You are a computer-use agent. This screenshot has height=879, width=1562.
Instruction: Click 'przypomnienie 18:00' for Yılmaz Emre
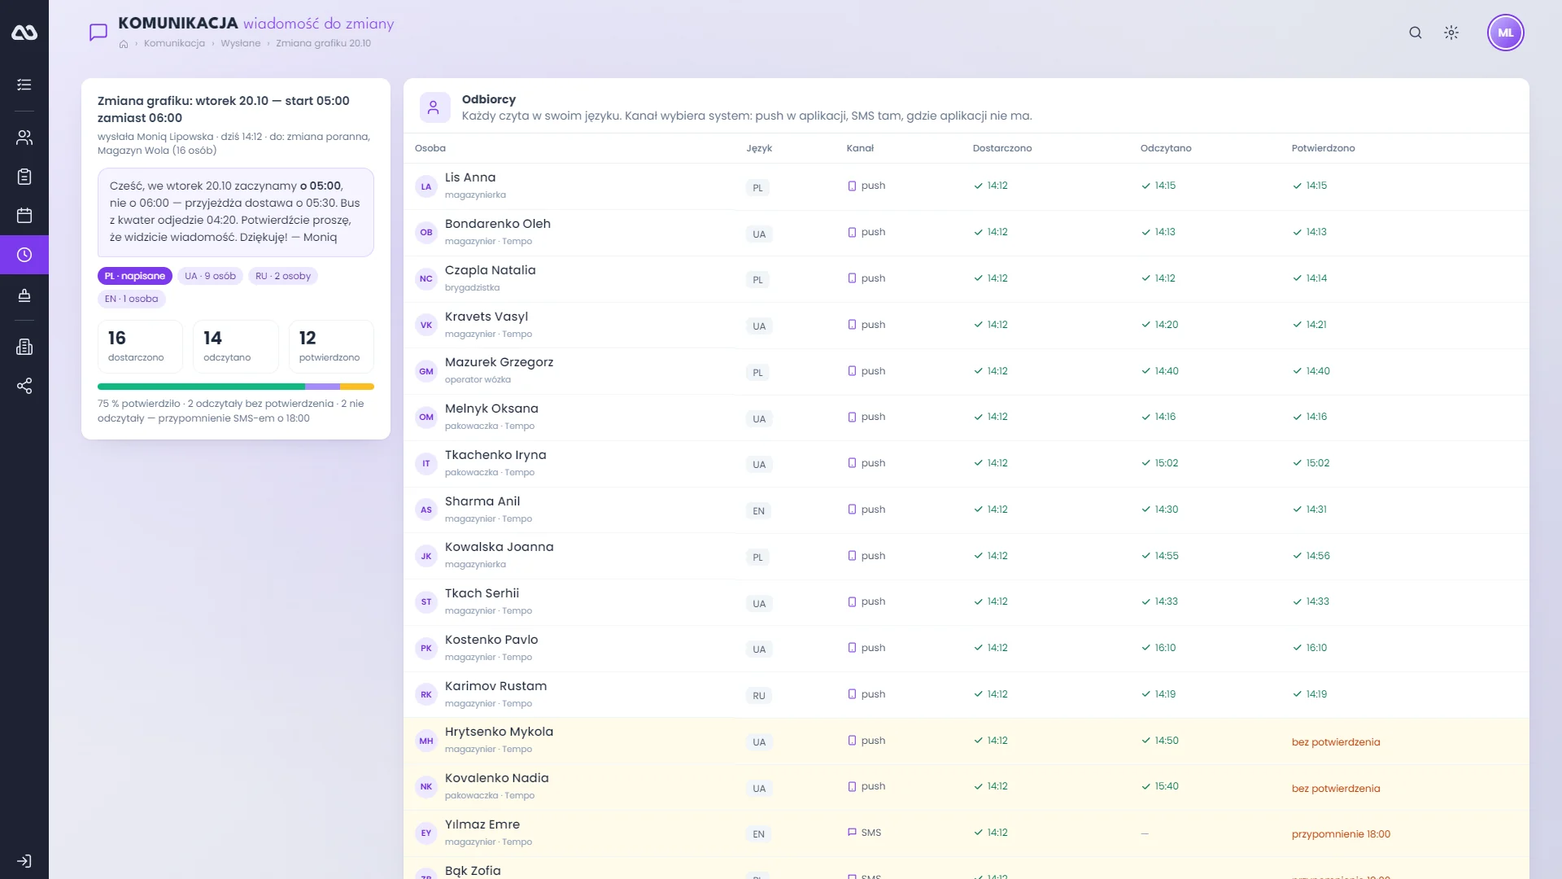[x=1341, y=834]
